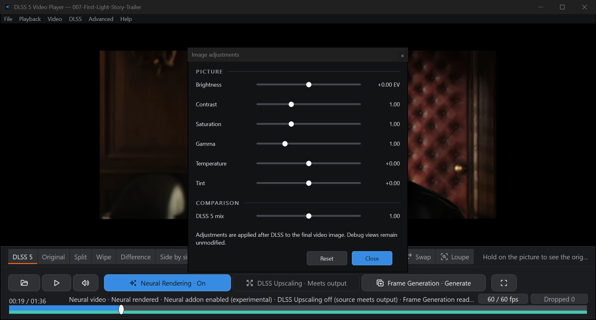Open a video file with folder icon
Screen dimensions: 596x320
pyautogui.click(x=24, y=283)
